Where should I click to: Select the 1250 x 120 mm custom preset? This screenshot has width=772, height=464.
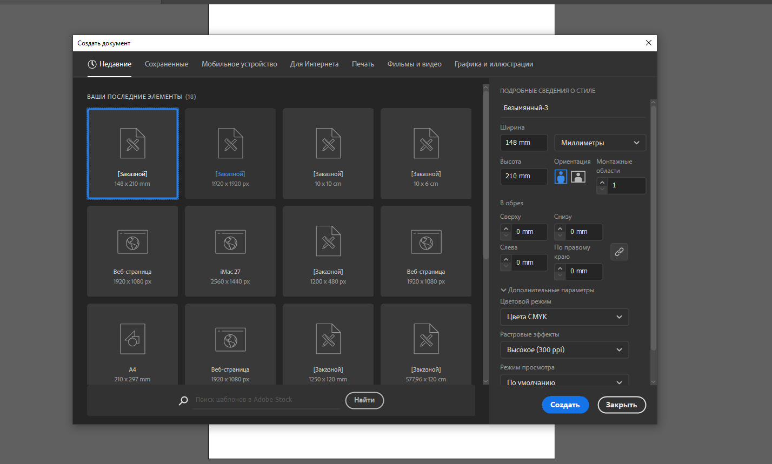point(328,344)
